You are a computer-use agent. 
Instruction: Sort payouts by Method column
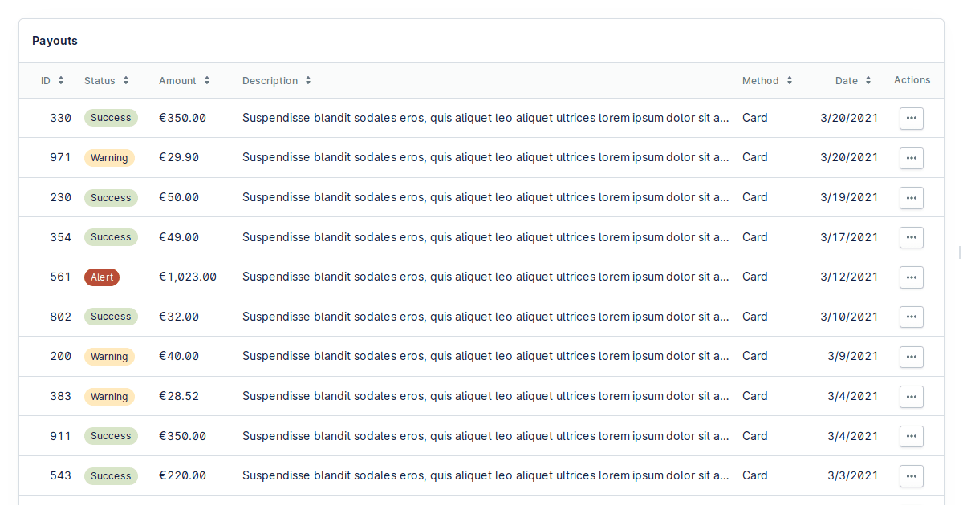tap(766, 81)
